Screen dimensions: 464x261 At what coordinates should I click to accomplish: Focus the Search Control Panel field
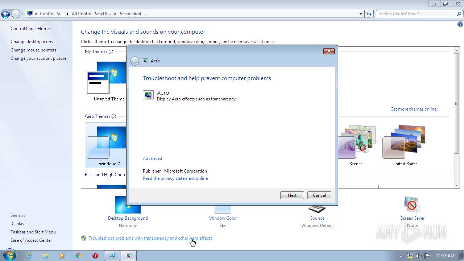(416, 14)
